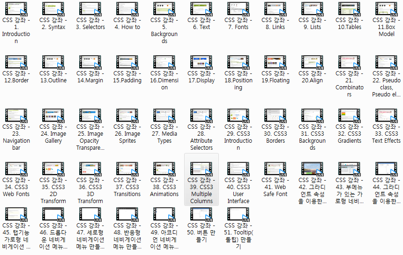
Task: Click the highlighted 39. CSS3 Multiple Columns icon
Action: pos(201,169)
